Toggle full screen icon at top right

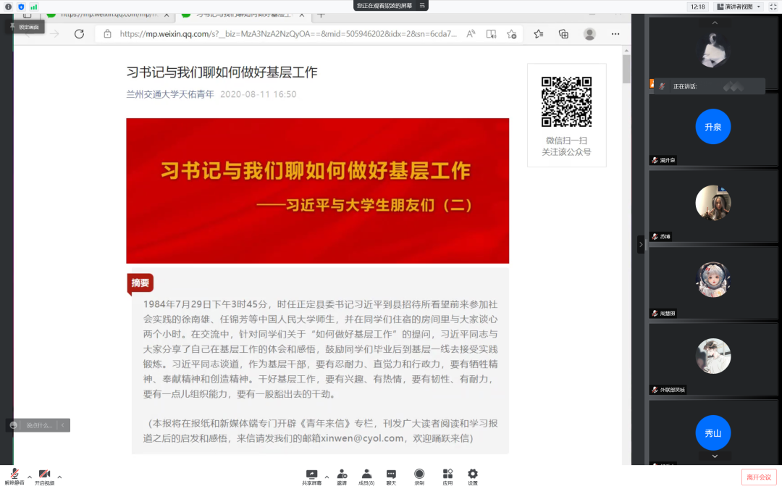click(773, 7)
